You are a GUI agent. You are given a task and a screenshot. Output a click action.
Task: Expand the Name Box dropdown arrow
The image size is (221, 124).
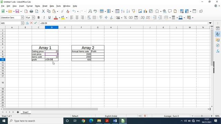(x=22, y=23)
